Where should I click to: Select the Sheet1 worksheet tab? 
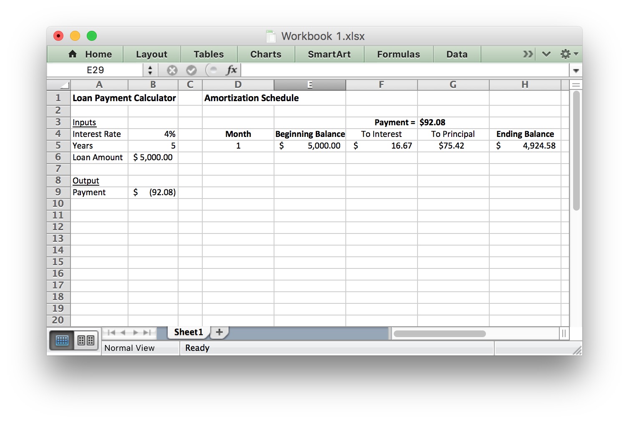pos(189,332)
